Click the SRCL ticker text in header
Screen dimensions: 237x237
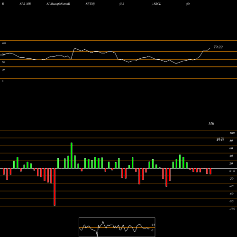[157, 4]
